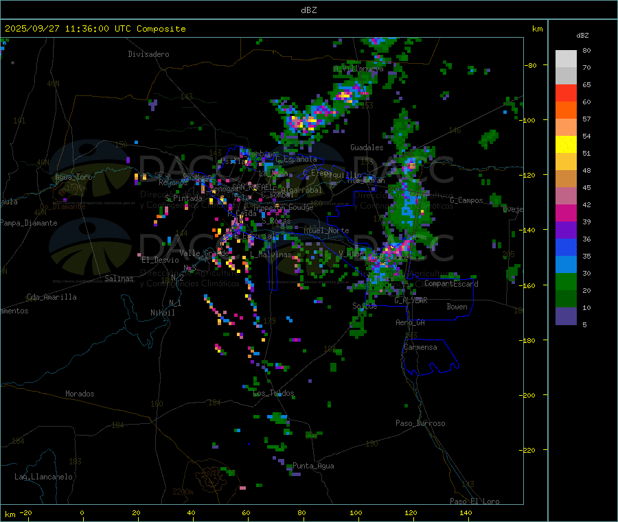This screenshot has width=618, height=522.
Task: Select the yellow 54 dBZ legend swatch
Action: tap(566, 145)
